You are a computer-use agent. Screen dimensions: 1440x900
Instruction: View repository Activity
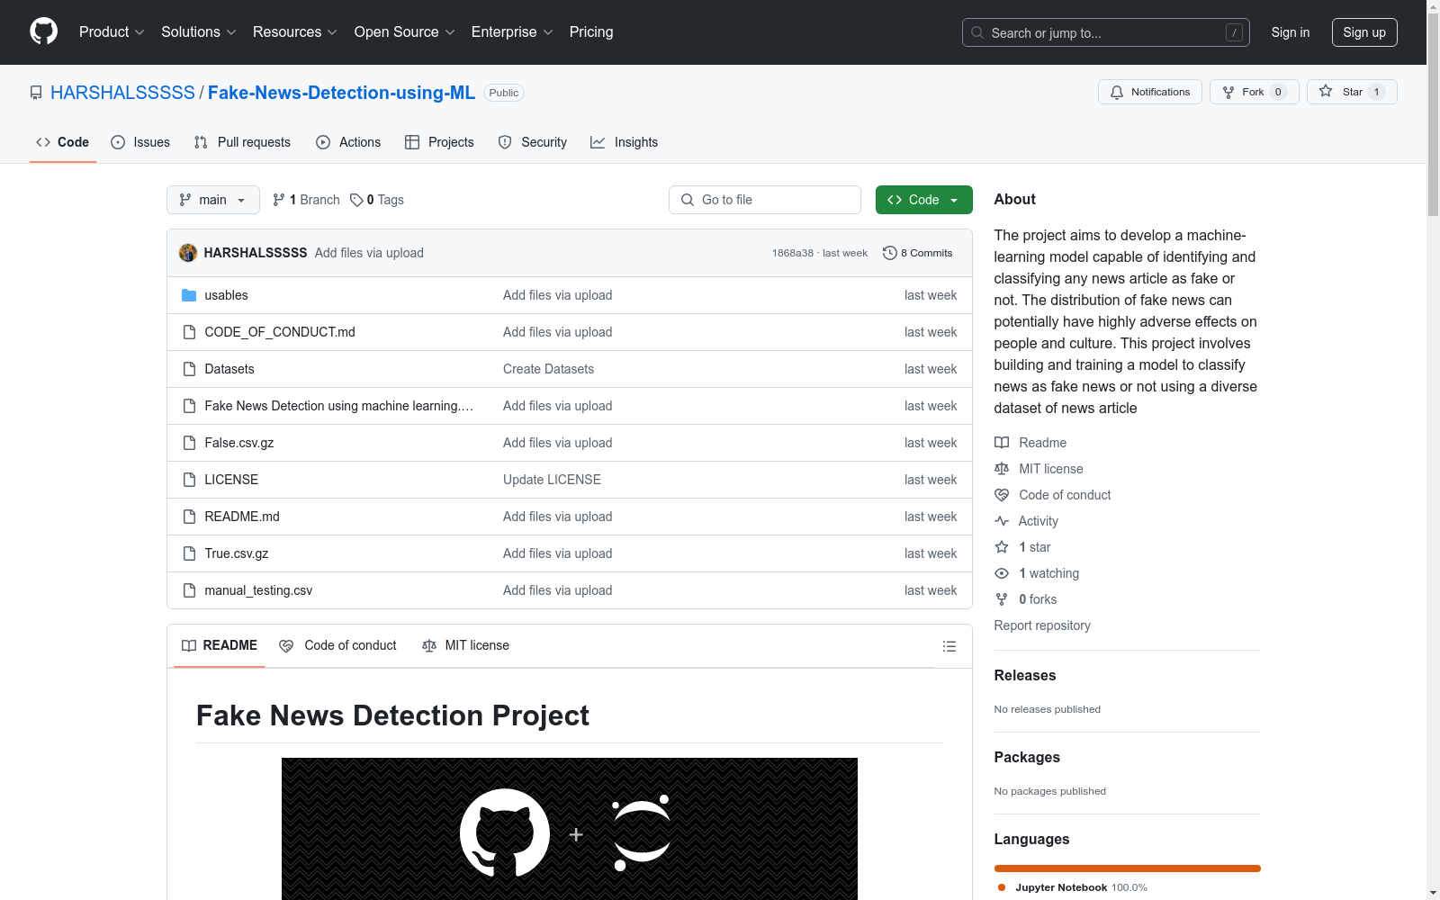1026,521
